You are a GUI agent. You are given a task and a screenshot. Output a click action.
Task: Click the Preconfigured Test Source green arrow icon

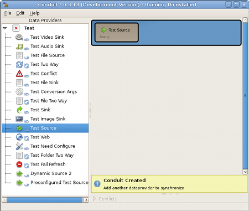(x=19, y=183)
